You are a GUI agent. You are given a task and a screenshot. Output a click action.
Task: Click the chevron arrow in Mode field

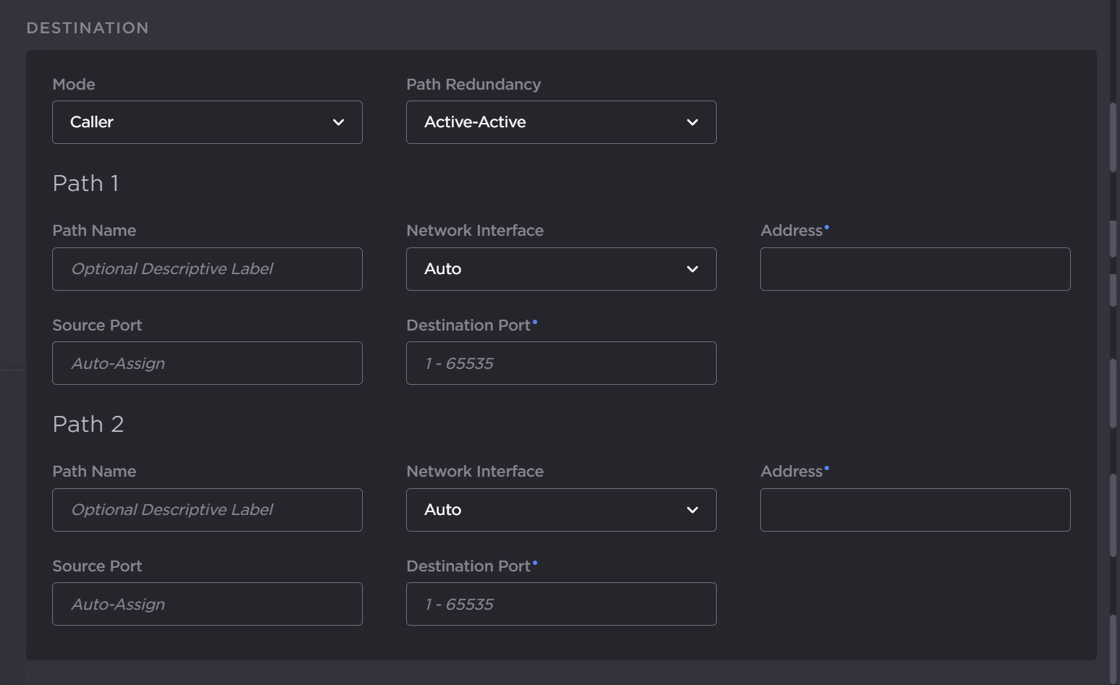click(338, 122)
